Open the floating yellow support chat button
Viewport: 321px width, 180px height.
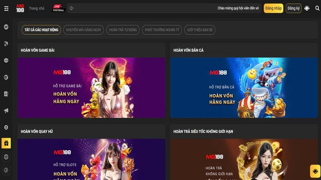[315, 171]
